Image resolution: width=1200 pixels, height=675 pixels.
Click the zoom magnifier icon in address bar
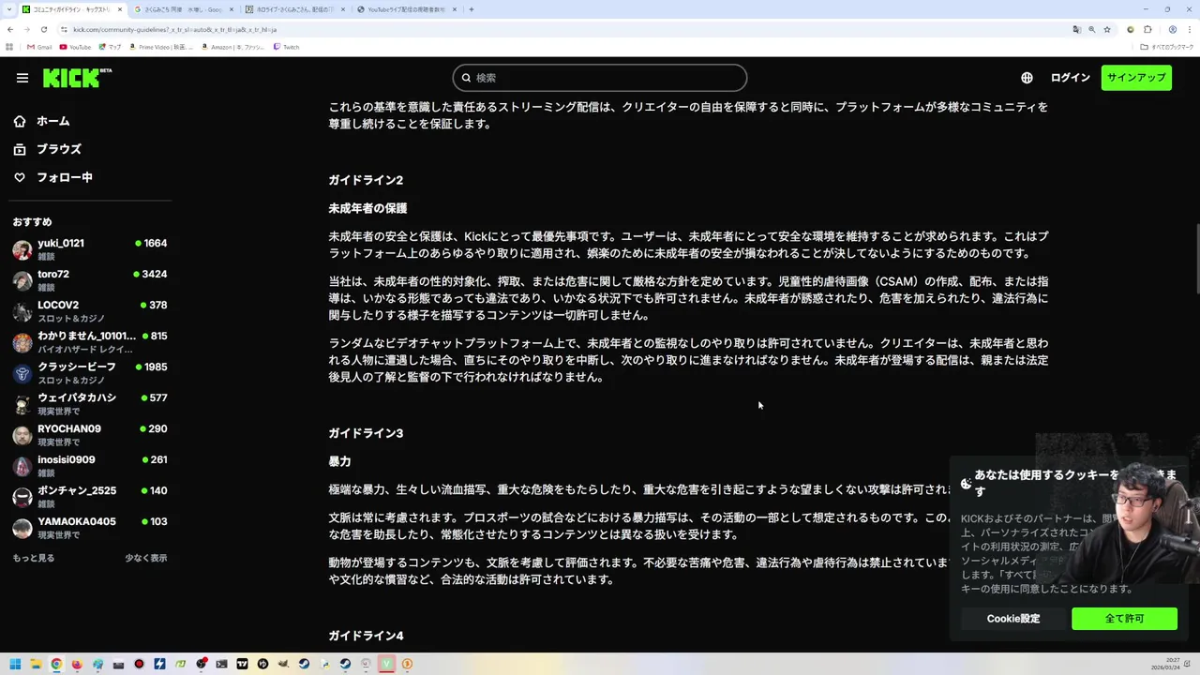point(1091,29)
